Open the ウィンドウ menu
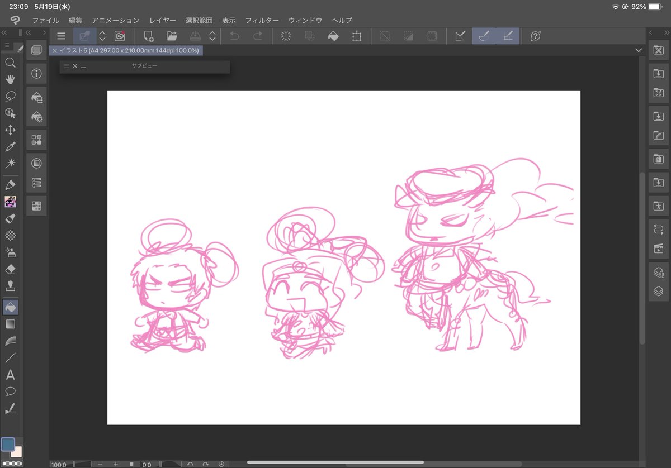Image resolution: width=671 pixels, height=468 pixels. click(305, 20)
